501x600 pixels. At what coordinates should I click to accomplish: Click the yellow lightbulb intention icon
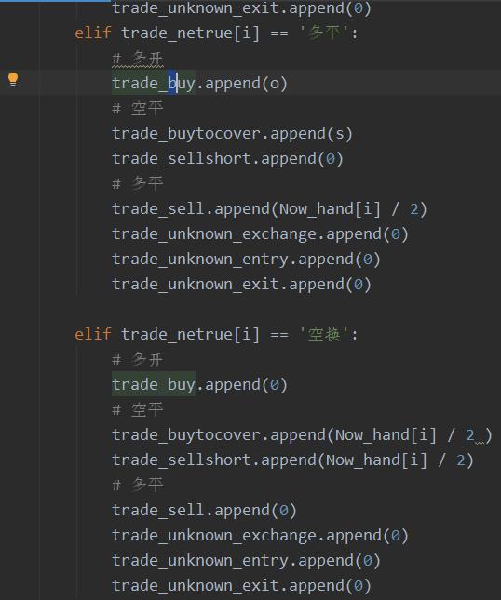point(13,79)
